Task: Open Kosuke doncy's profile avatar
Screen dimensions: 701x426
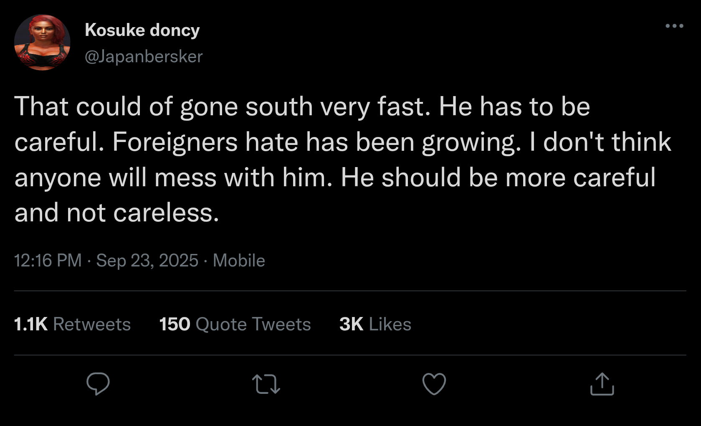Action: tap(42, 43)
